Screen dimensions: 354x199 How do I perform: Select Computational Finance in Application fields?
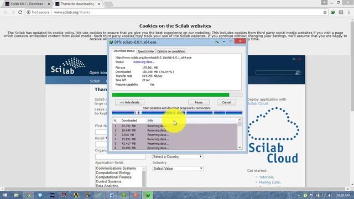coord(113,177)
